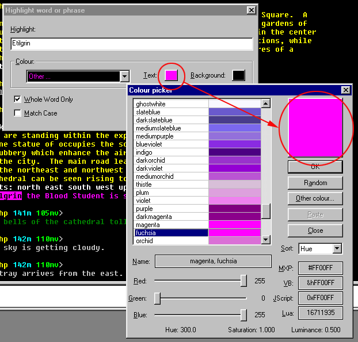Image resolution: width=358 pixels, height=342 pixels.
Task: Click the purple colour bar swatch
Action: click(x=234, y=209)
